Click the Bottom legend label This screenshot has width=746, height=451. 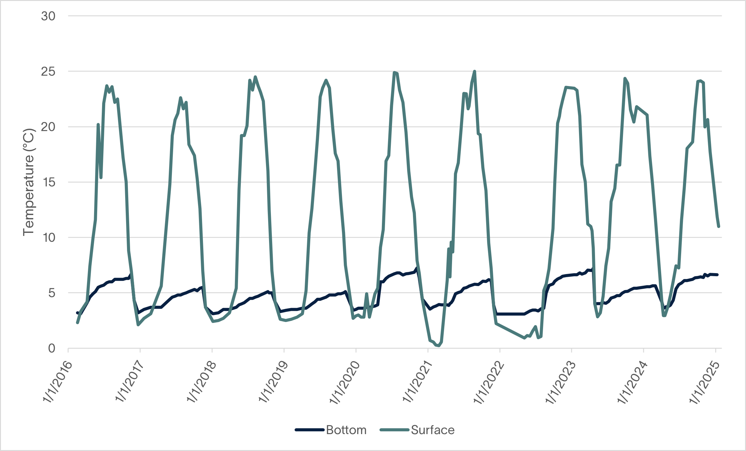pos(346,430)
